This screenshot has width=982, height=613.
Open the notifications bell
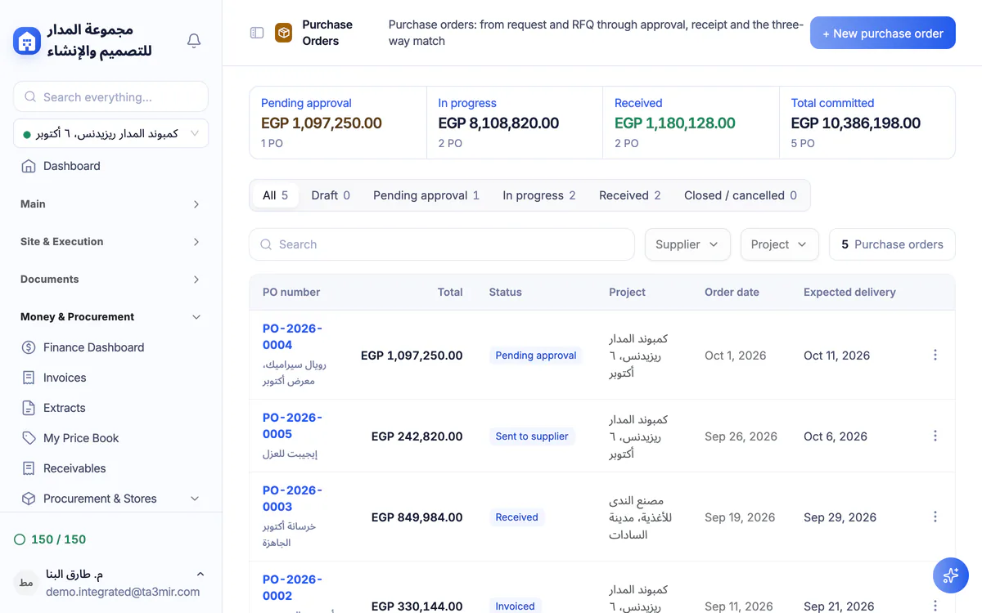pos(194,40)
